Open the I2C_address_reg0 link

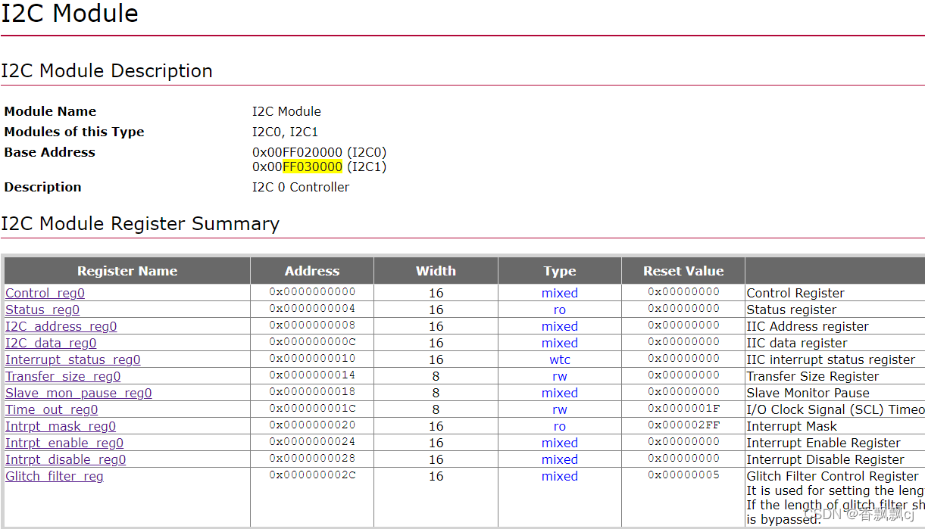tap(61, 326)
